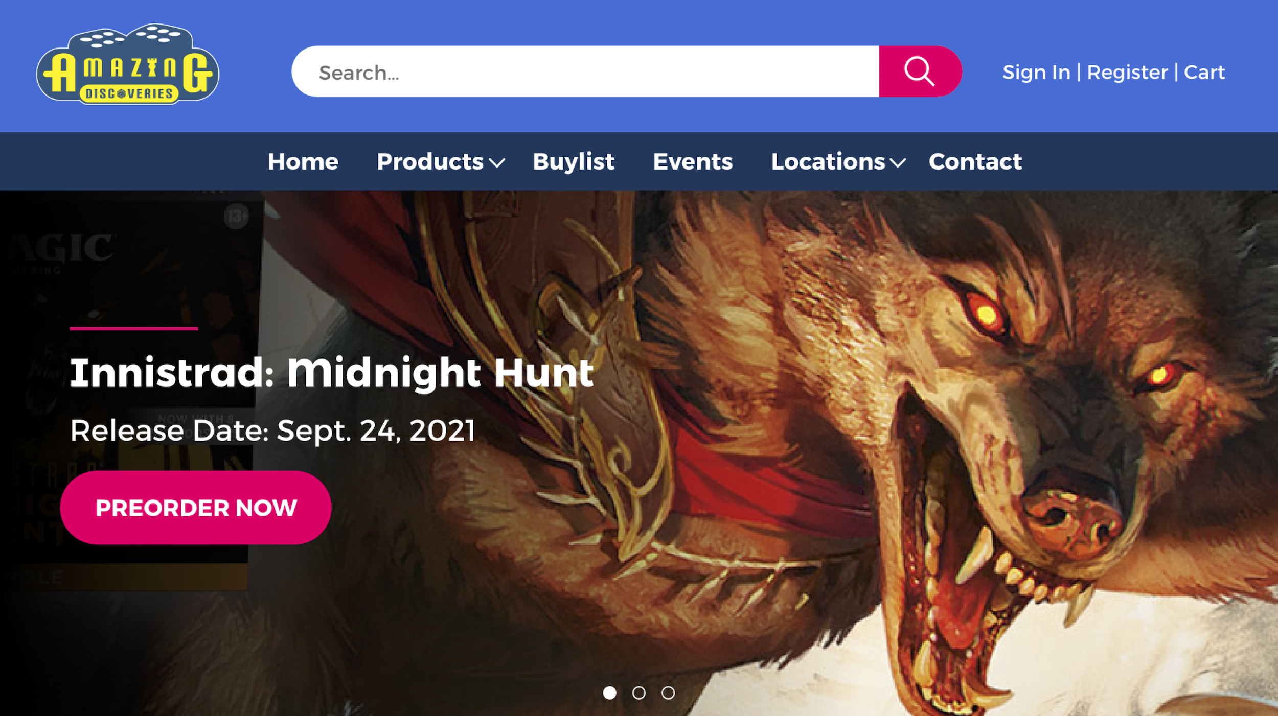Image resolution: width=1278 pixels, height=716 pixels.
Task: Select the first carousel slide dot
Action: [x=609, y=693]
